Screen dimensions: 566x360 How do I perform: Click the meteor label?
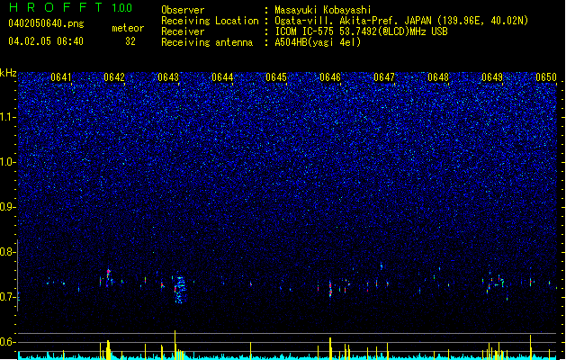[x=128, y=28]
